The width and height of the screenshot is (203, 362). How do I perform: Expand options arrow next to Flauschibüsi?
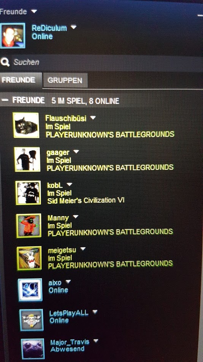coord(93,117)
